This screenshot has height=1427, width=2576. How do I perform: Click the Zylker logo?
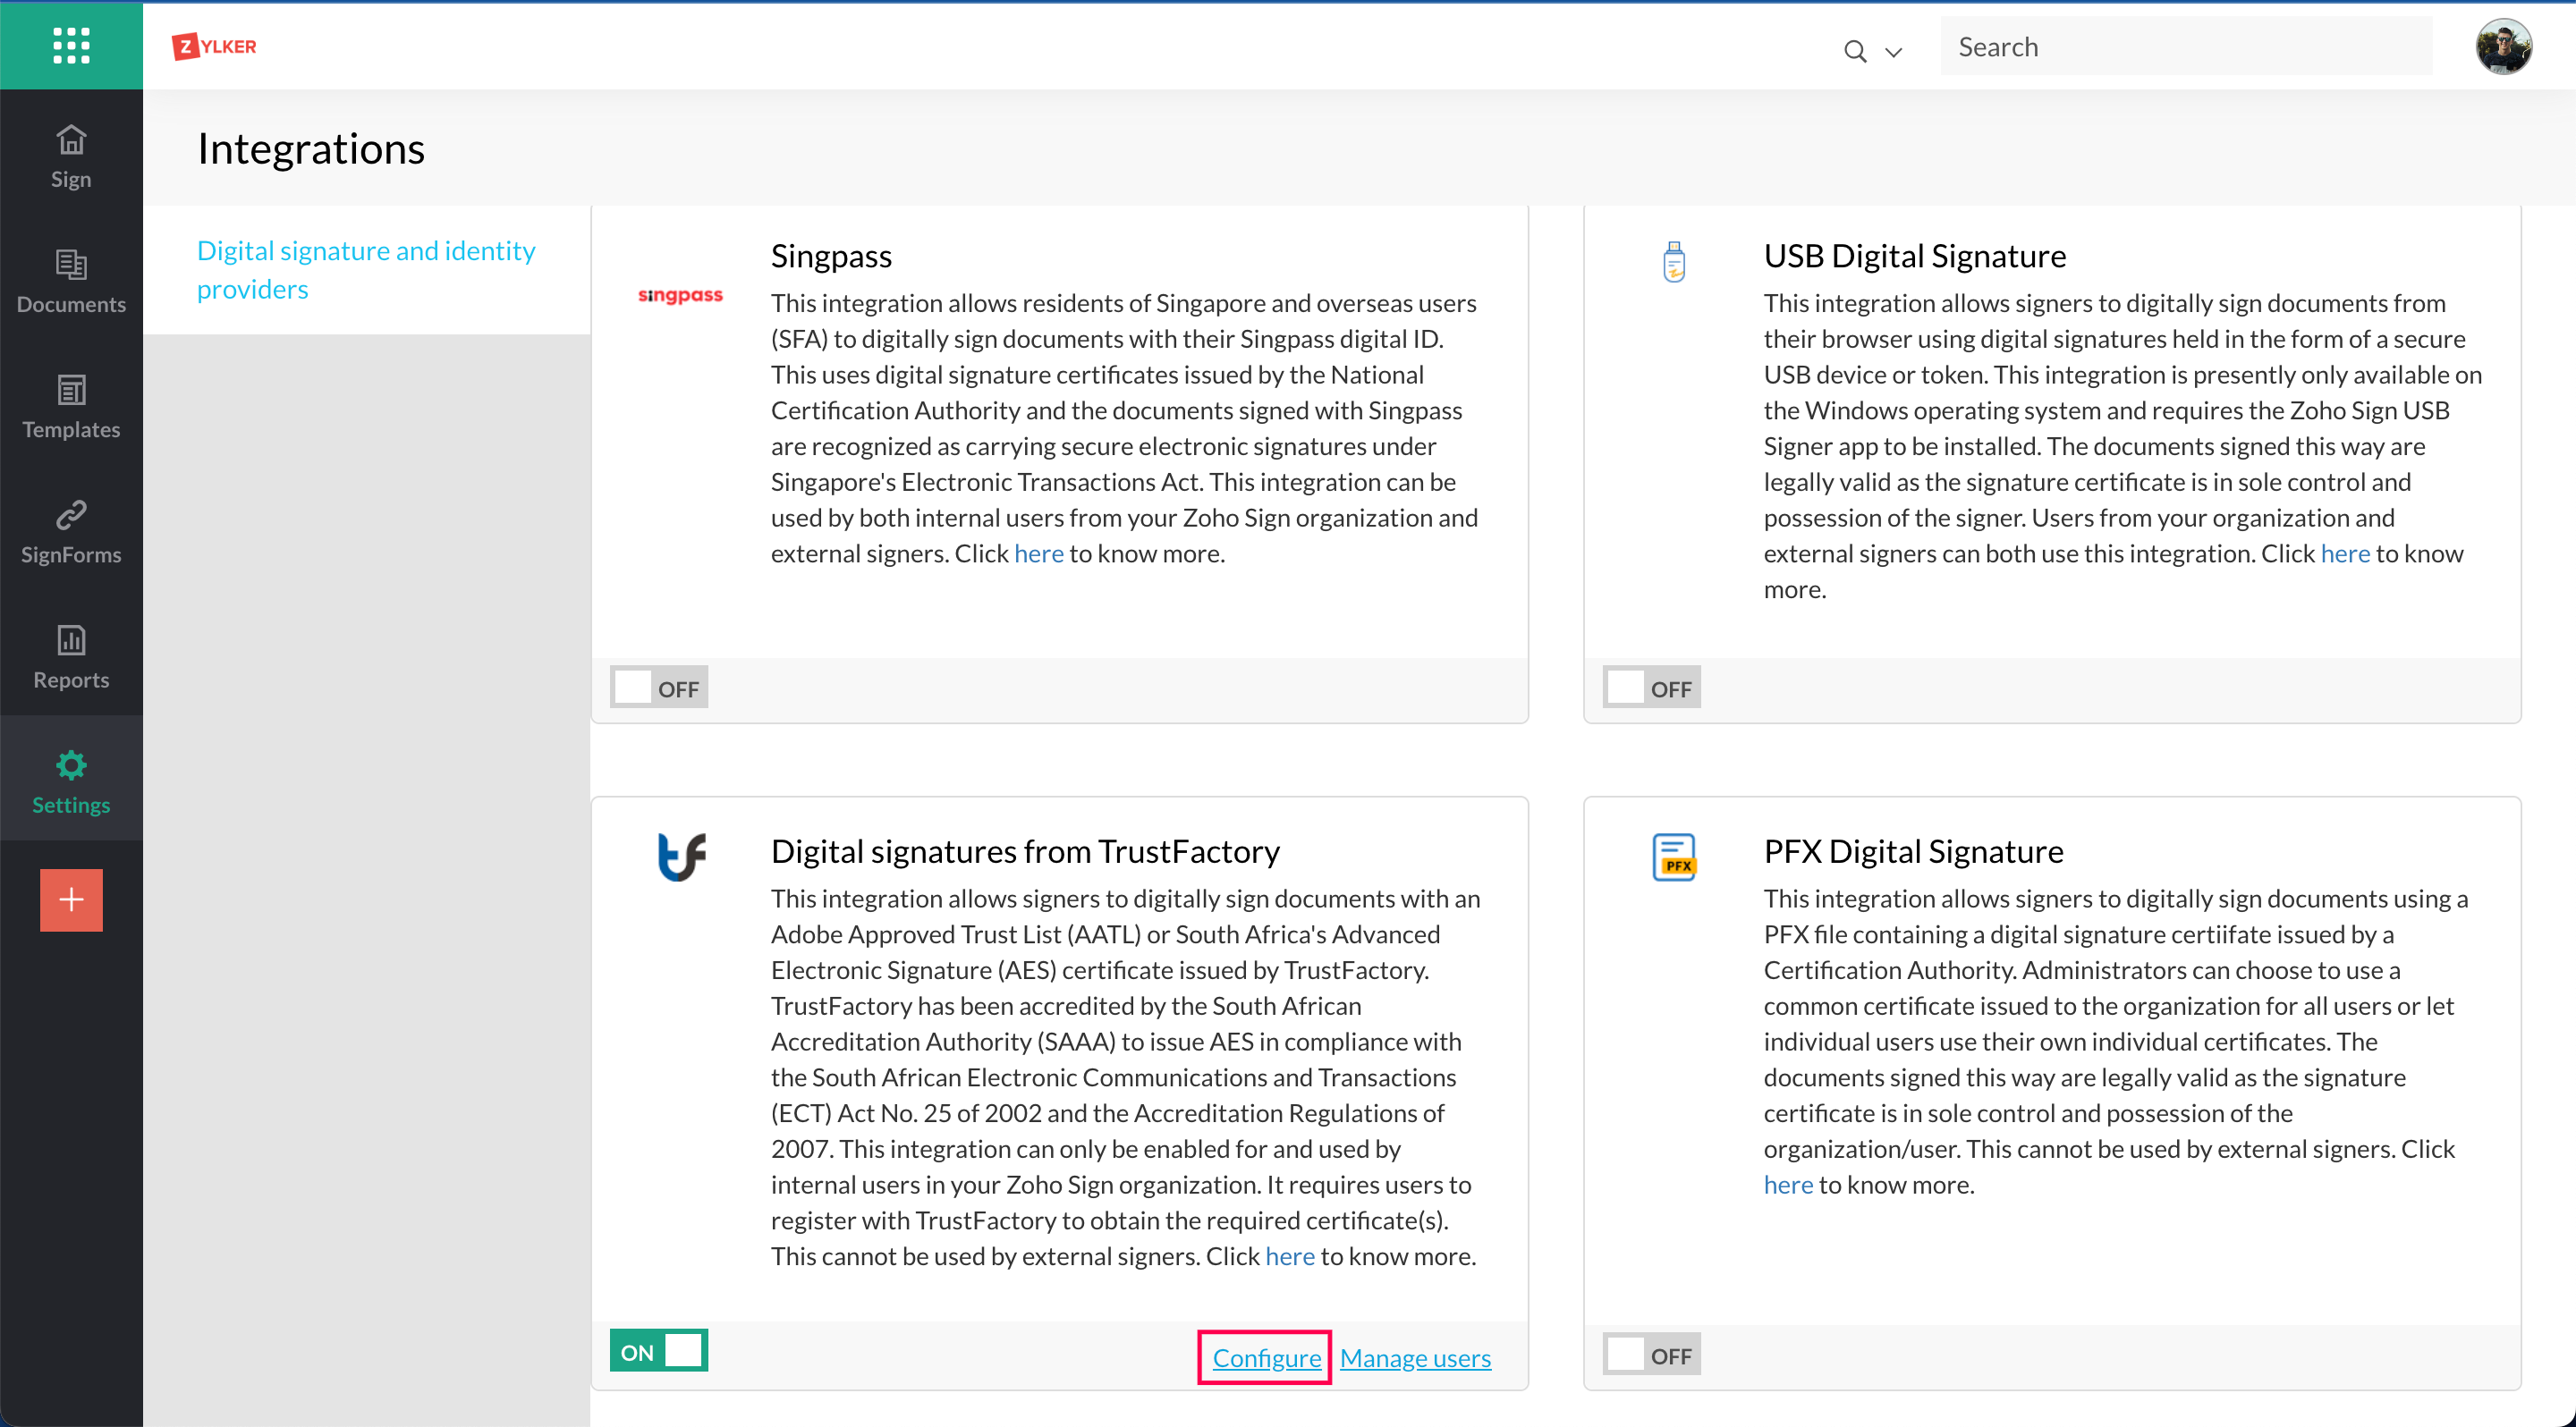click(214, 46)
